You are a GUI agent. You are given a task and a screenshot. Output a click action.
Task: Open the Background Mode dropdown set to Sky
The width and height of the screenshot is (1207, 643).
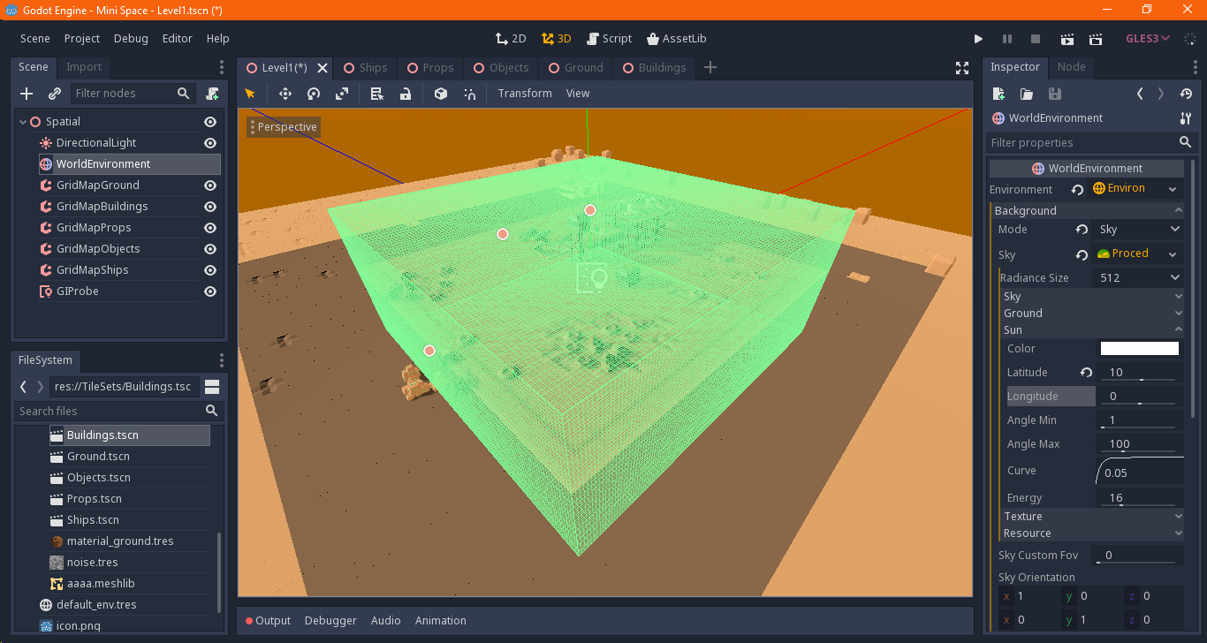tap(1137, 229)
